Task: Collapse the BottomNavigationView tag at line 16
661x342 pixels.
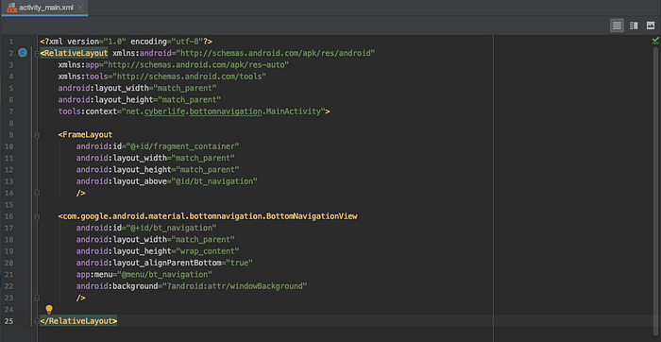Action: point(37,216)
